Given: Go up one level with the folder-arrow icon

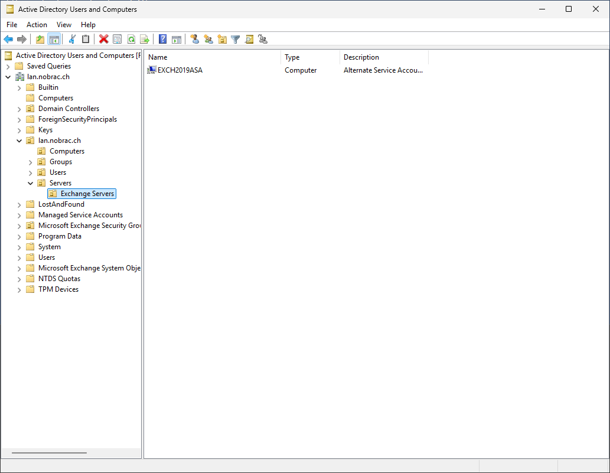Looking at the screenshot, I should [40, 40].
